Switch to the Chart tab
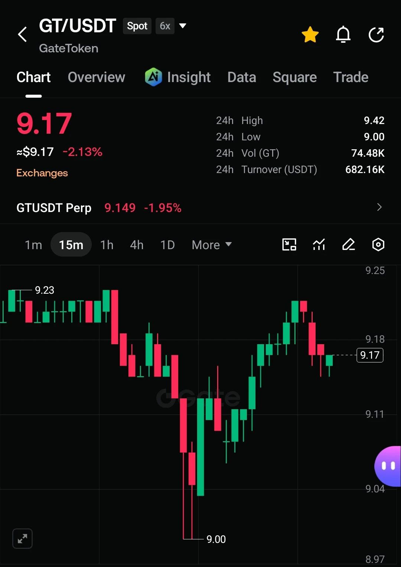The height and width of the screenshot is (567, 401). pos(33,77)
